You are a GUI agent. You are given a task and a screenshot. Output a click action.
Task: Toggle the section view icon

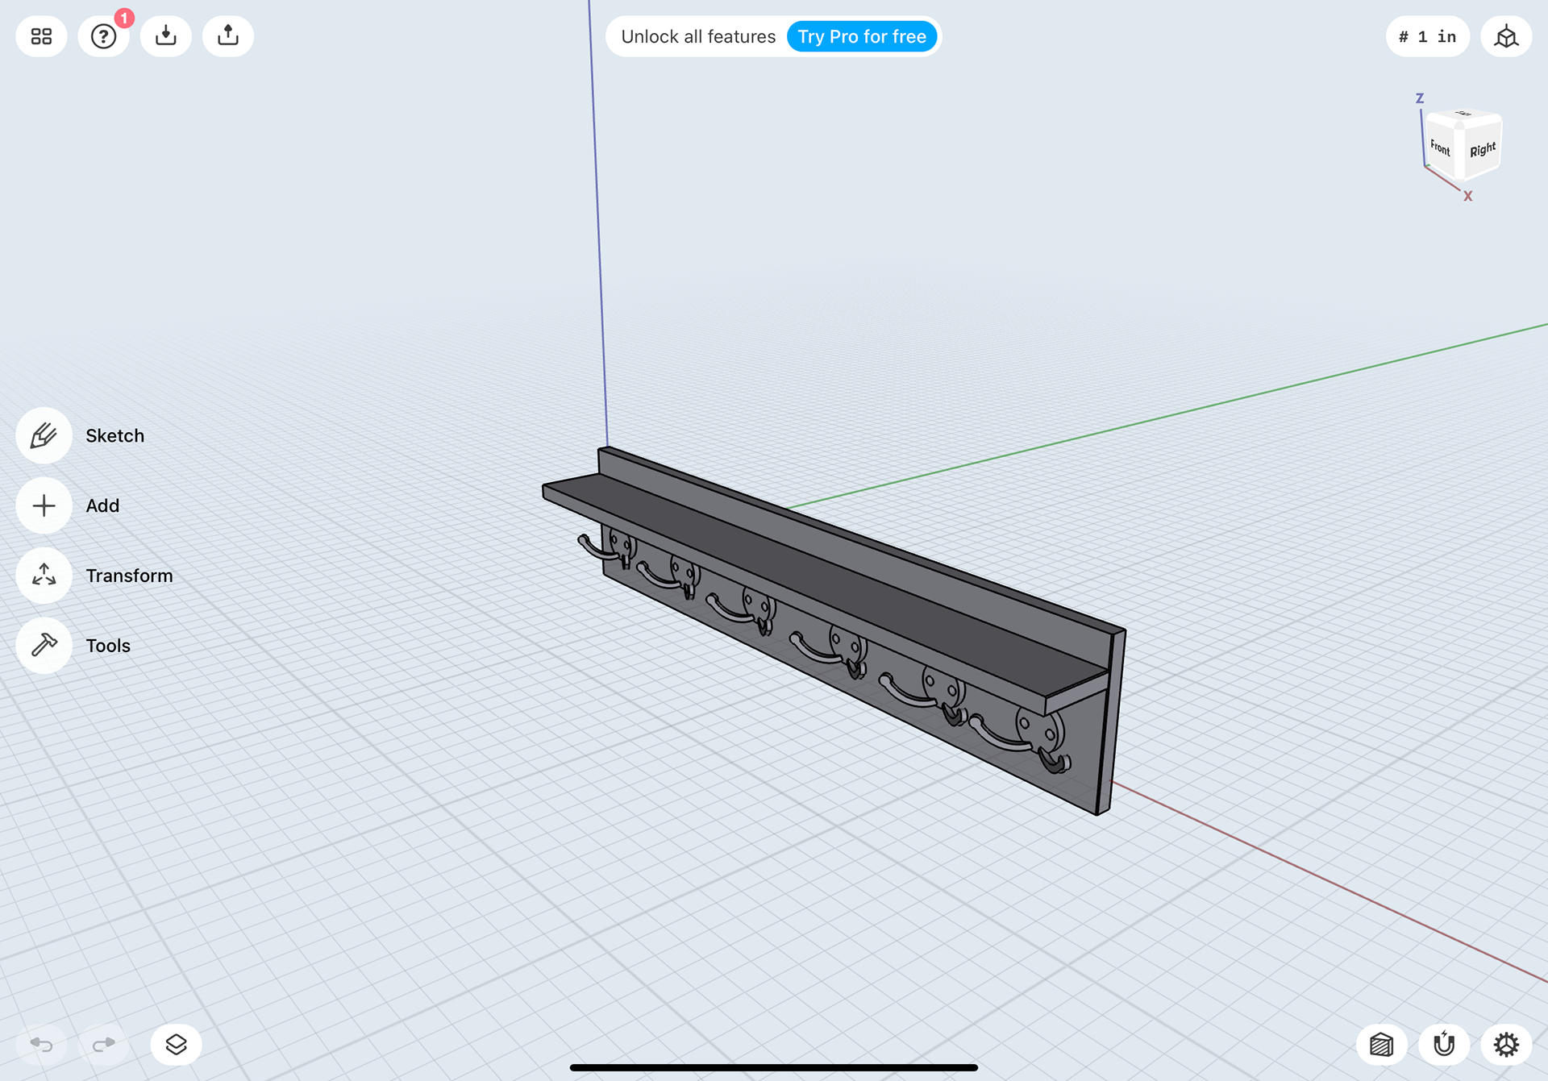(x=1382, y=1045)
